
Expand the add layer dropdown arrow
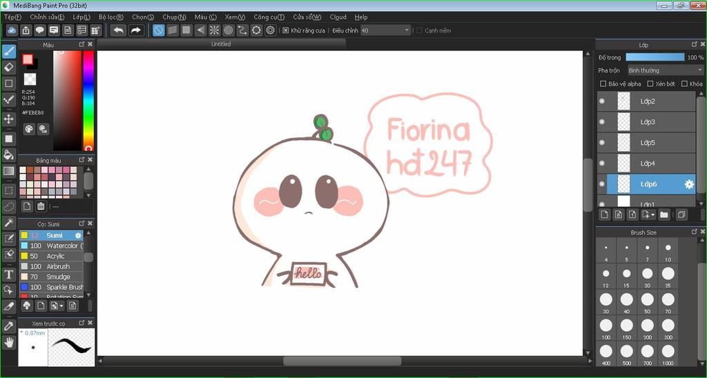(x=652, y=215)
